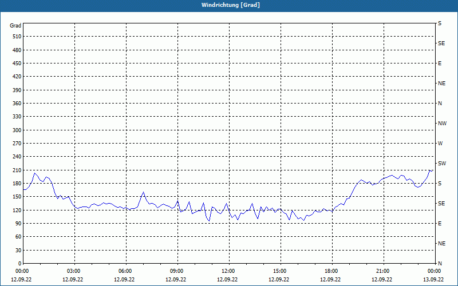Select the W compass label
The height and width of the screenshot is (286, 458).
pos(440,144)
